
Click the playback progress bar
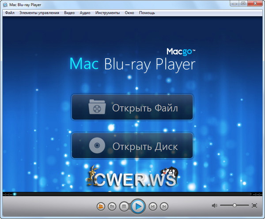tap(132, 194)
